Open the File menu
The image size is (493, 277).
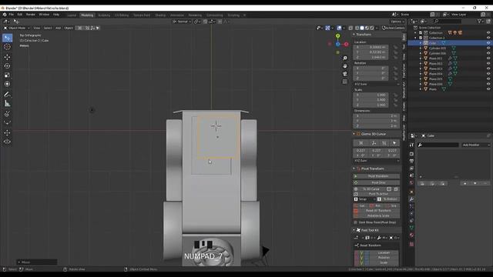pos(12,15)
